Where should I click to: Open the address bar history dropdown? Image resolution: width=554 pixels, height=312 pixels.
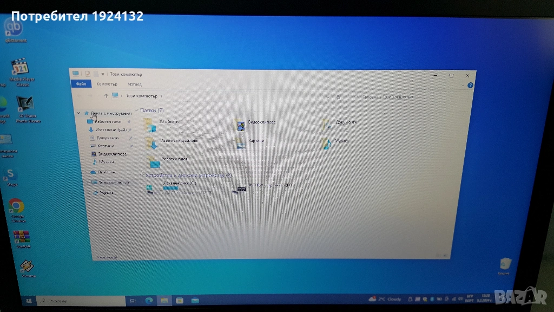[x=327, y=96]
